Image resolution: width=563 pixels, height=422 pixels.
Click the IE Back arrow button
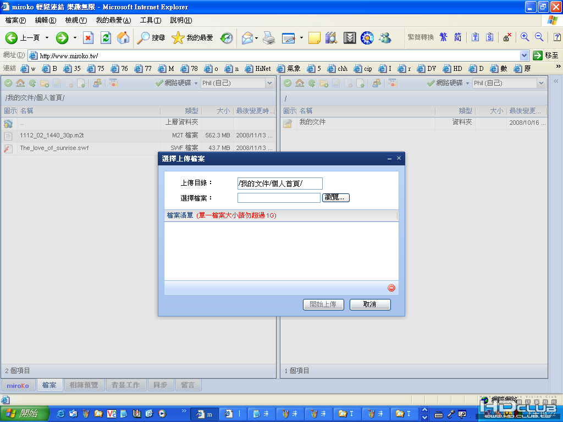(x=12, y=38)
